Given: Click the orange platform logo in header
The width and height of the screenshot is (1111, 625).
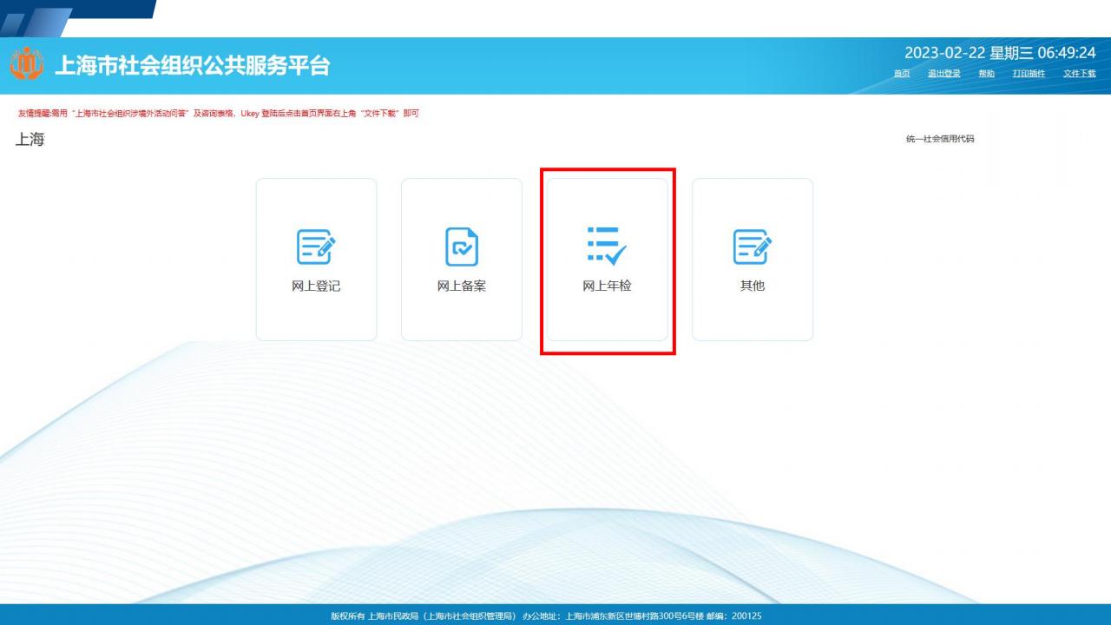Looking at the screenshot, I should tap(26, 65).
